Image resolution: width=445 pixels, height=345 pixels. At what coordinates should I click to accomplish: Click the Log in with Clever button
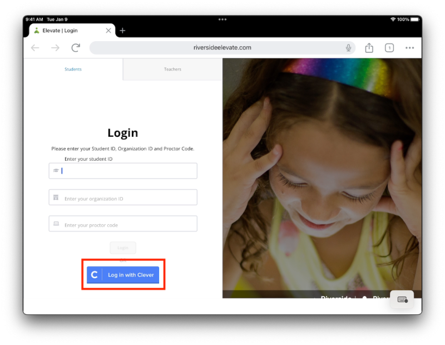(x=130, y=275)
